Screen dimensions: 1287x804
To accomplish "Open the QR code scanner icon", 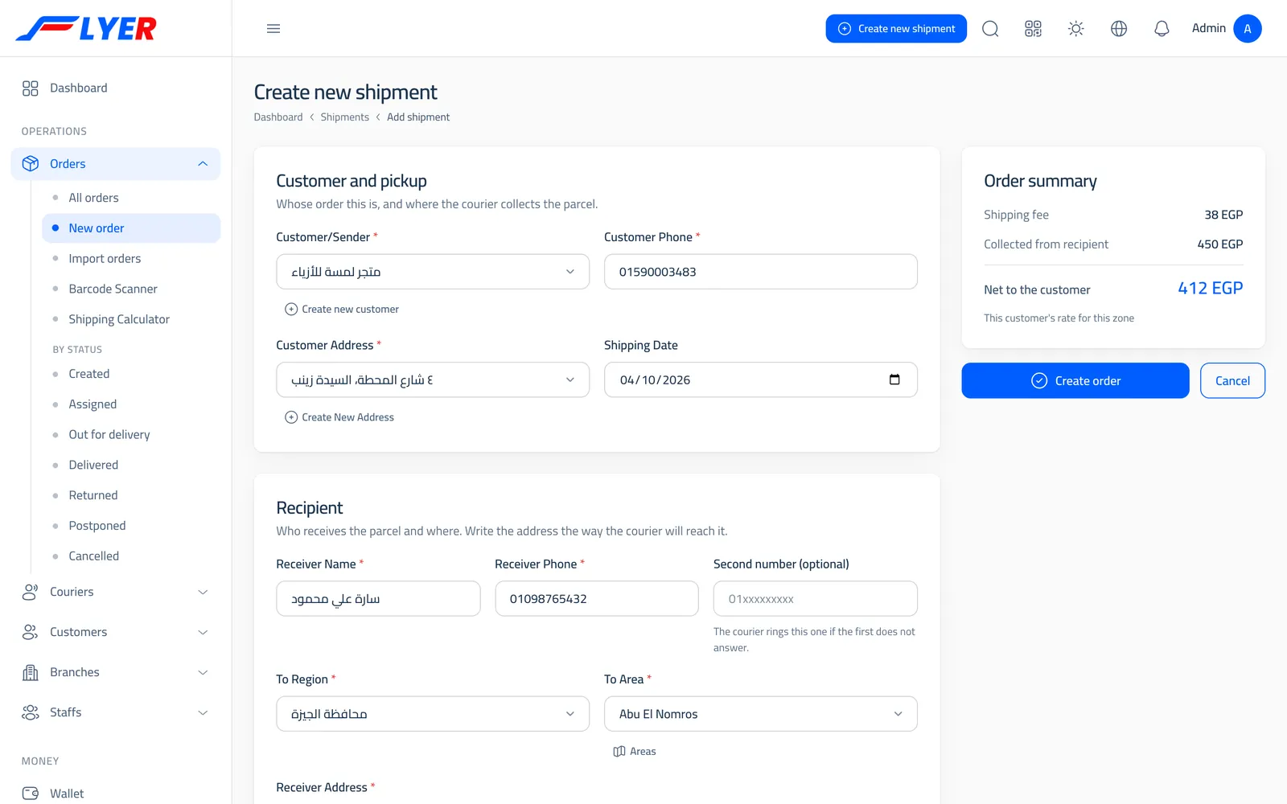I will tap(1033, 29).
